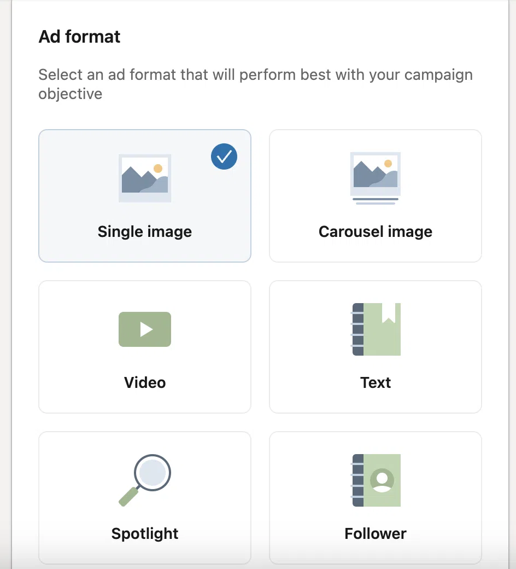The height and width of the screenshot is (569, 516).
Task: Toggle the blue checkmark on Single image
Action: (224, 156)
